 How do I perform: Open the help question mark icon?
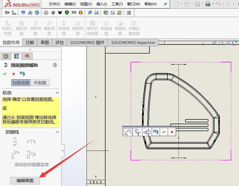tap(55, 65)
